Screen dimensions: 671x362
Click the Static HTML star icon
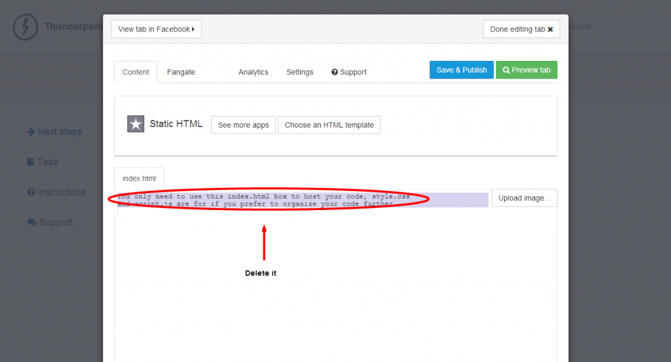pyautogui.click(x=136, y=124)
